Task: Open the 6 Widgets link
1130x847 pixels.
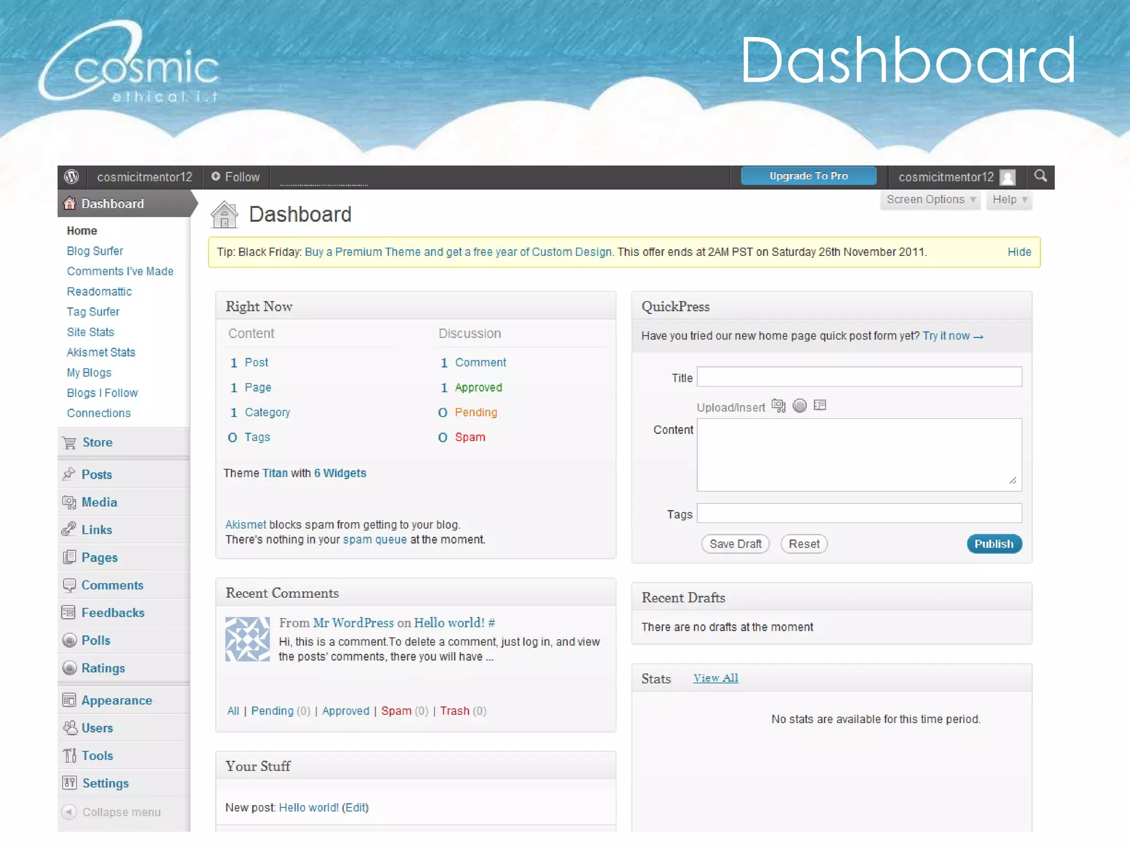Action: tap(340, 473)
